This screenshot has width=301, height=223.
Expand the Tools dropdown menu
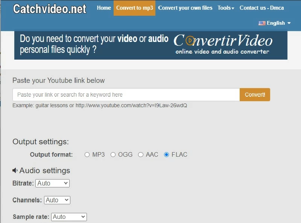click(x=226, y=8)
